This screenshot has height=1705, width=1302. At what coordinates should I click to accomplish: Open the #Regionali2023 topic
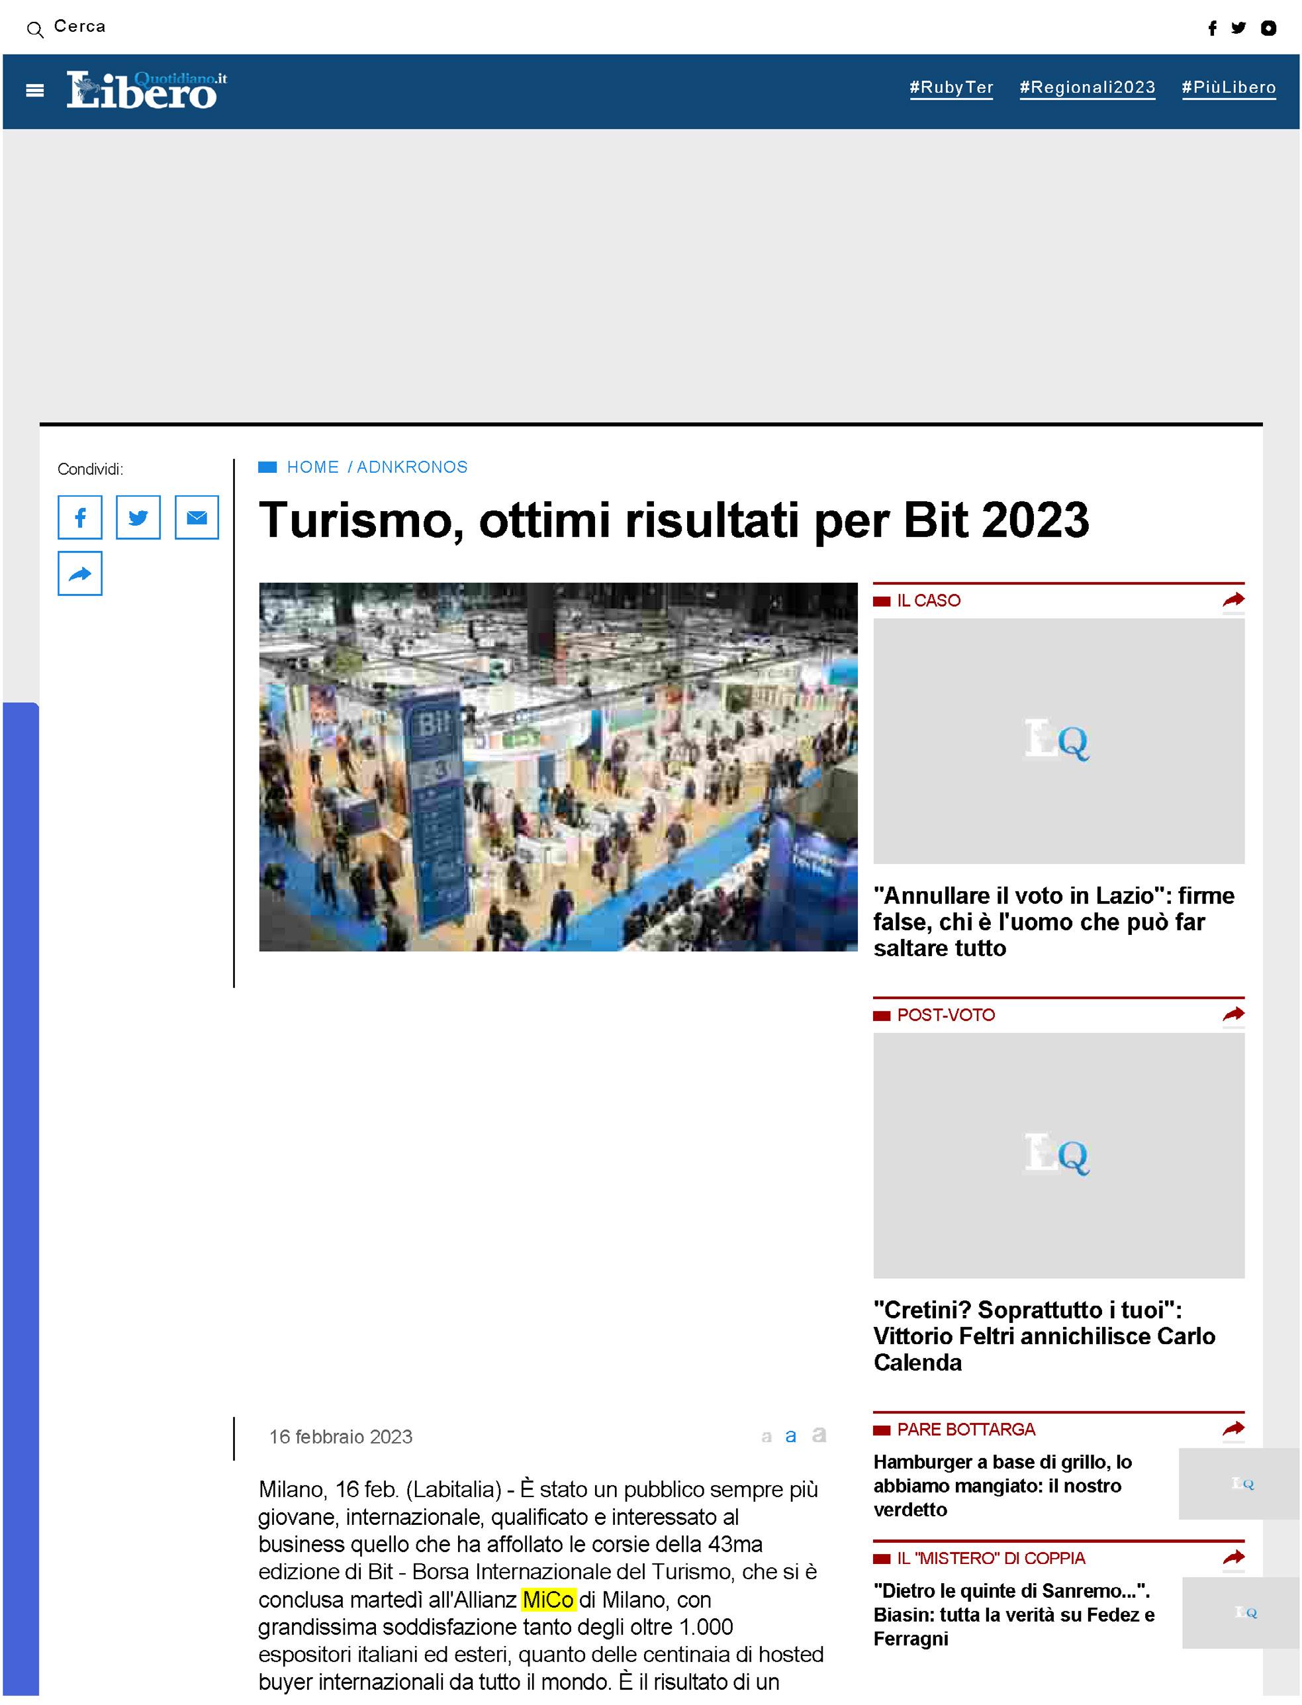(1087, 87)
